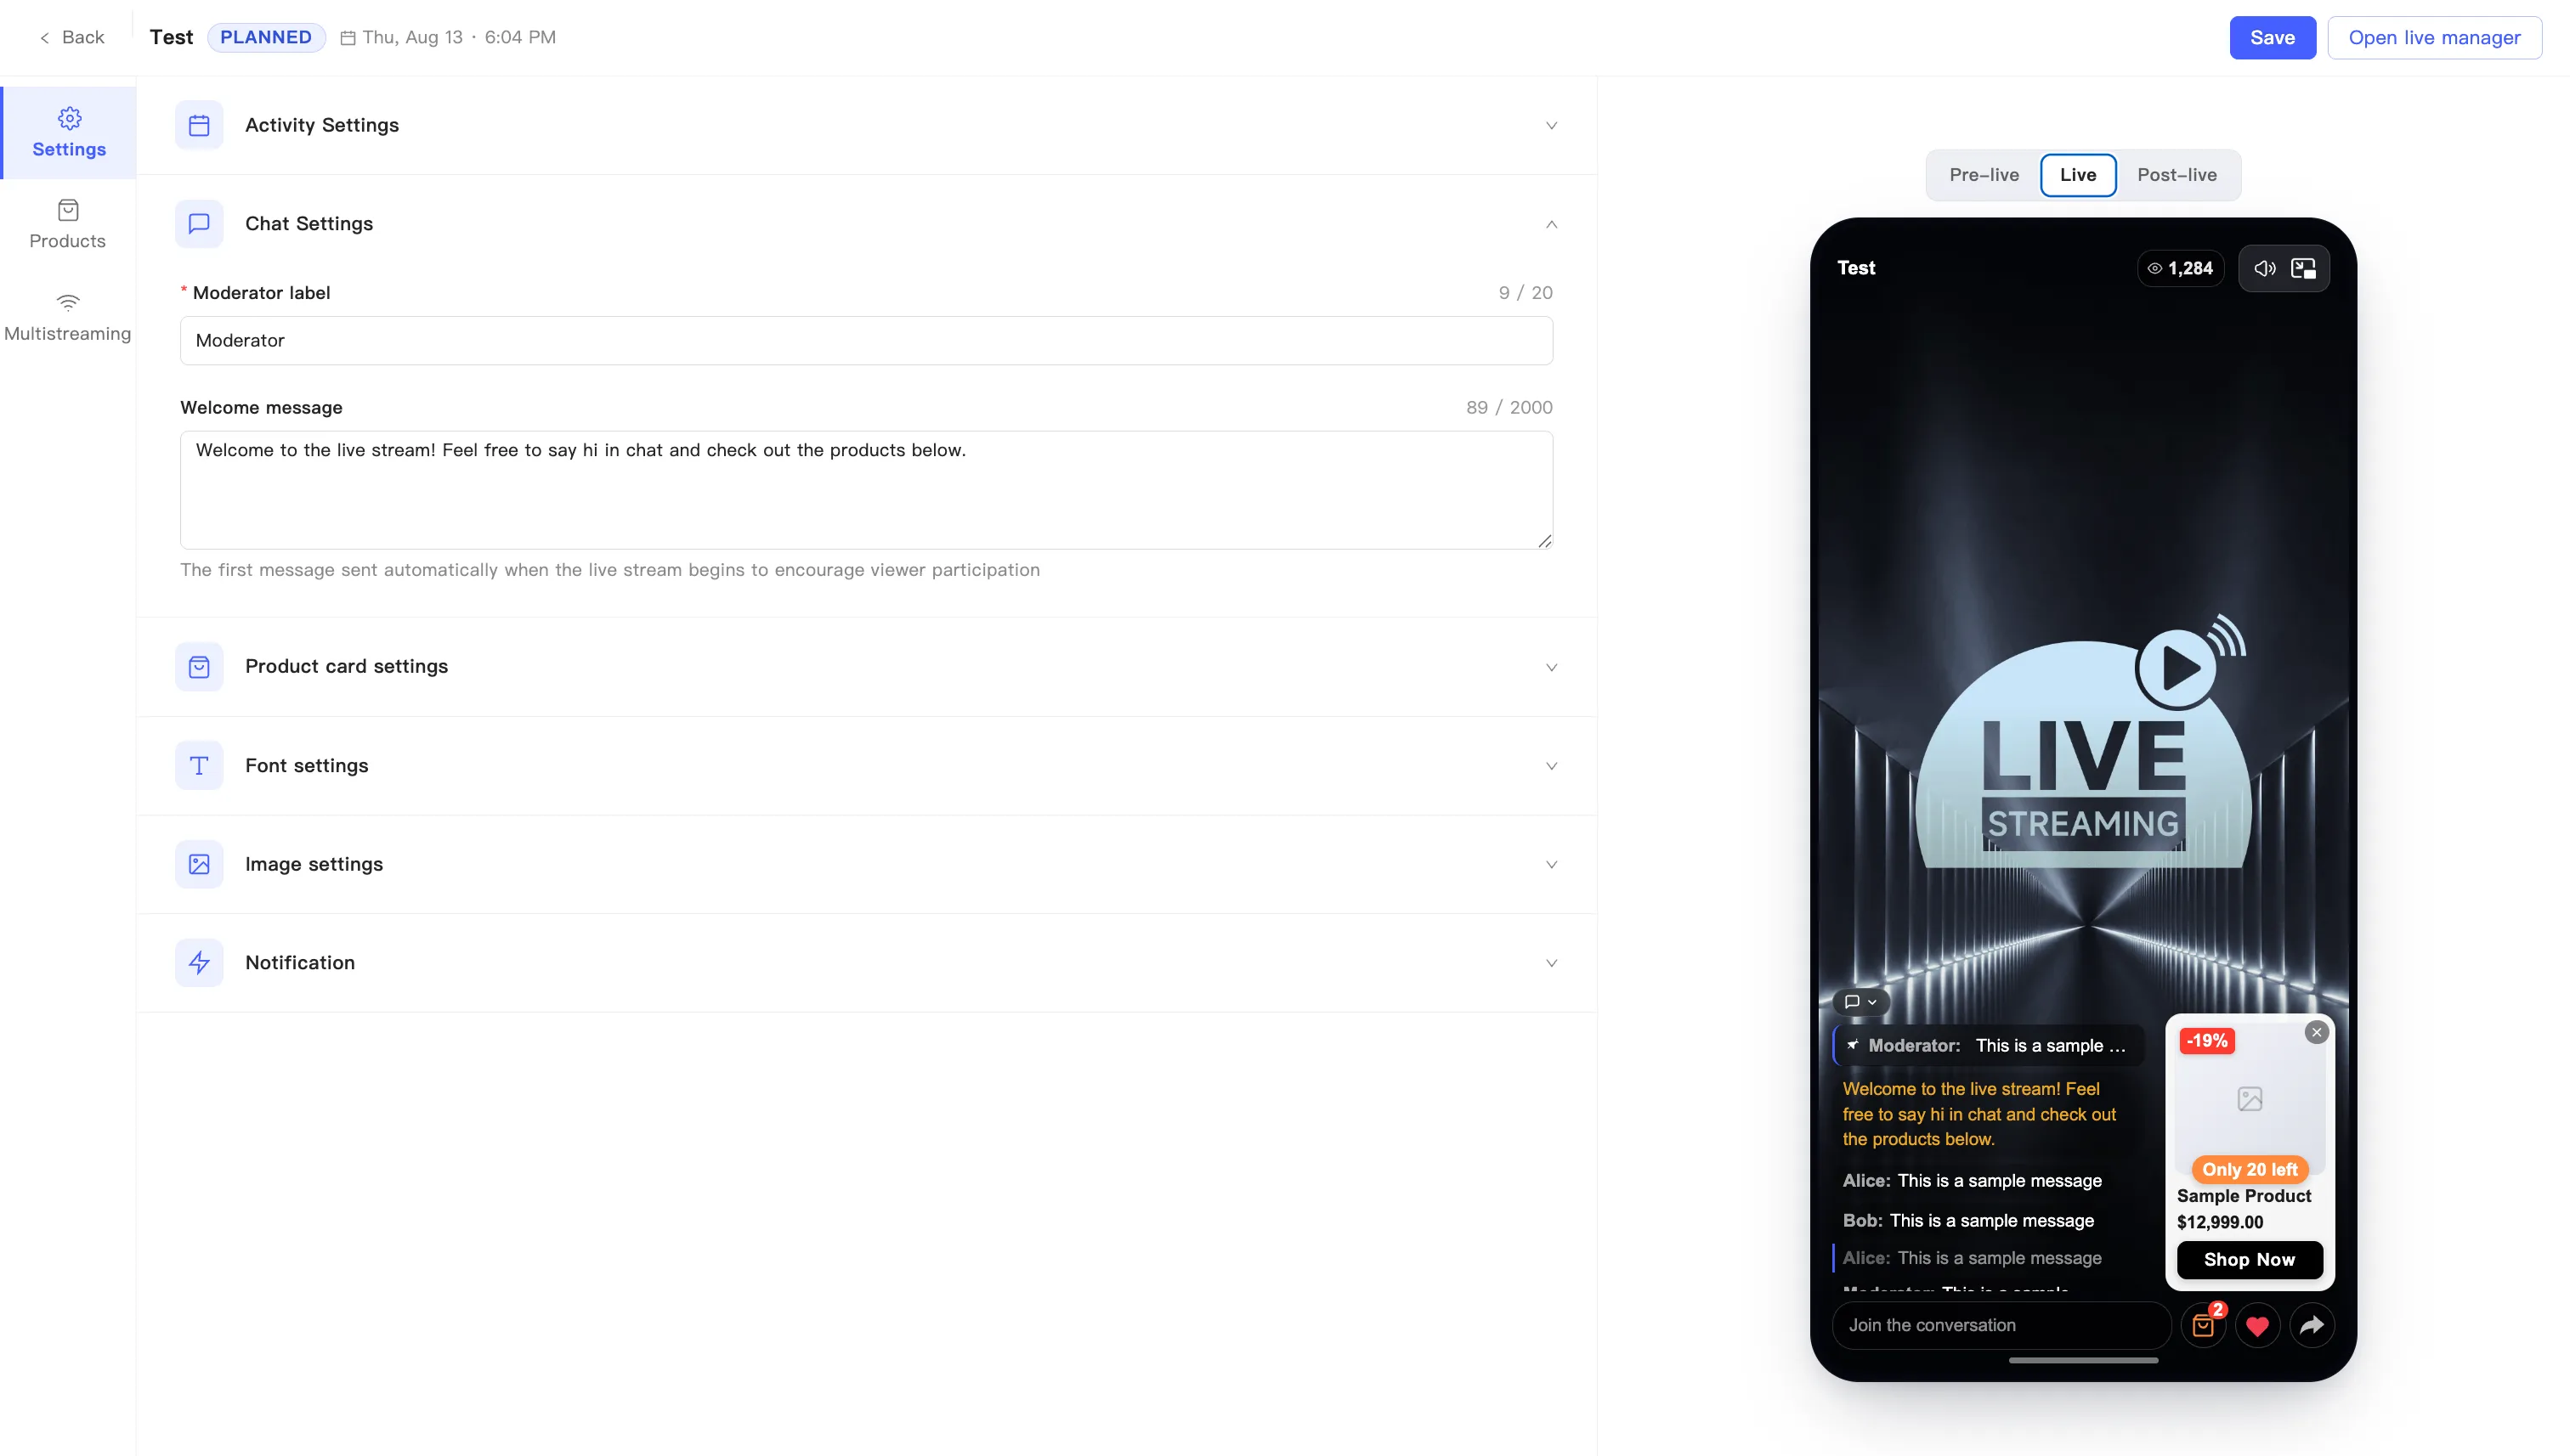Screen dimensions: 2570x1456
Task: Open the shopping bag with 2 items
Action: (2204, 1325)
